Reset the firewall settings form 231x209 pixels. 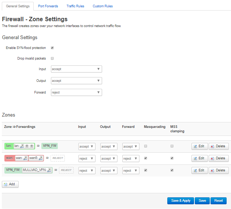pos(219,201)
